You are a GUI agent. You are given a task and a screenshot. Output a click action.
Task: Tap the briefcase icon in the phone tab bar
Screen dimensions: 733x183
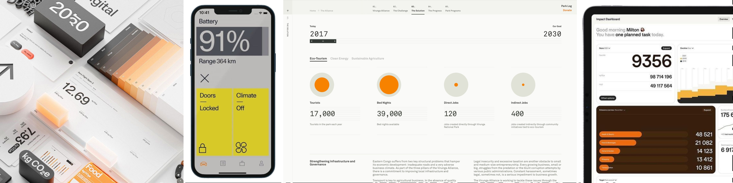pos(242,163)
